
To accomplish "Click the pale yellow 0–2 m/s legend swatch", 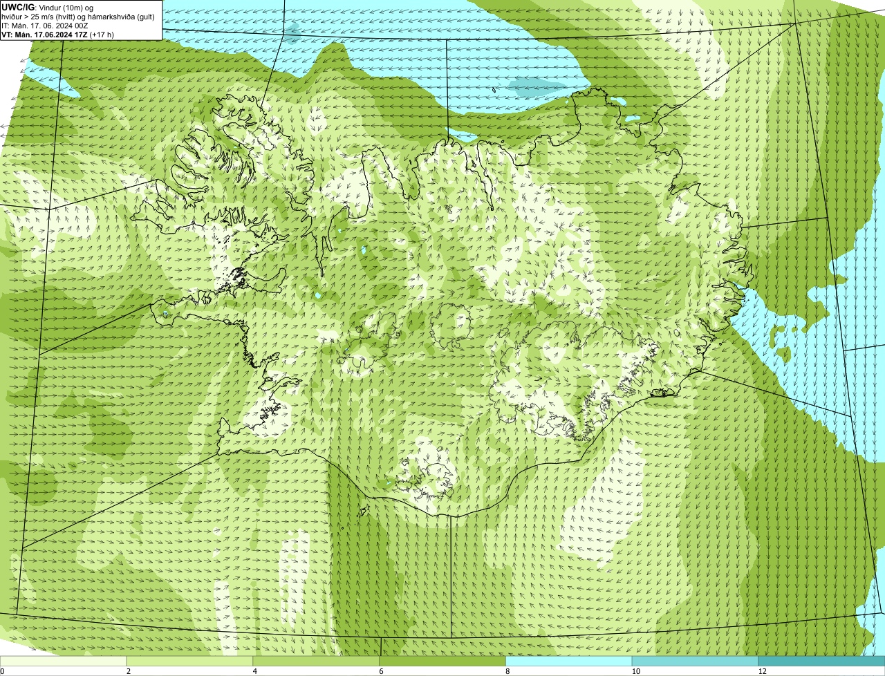I will click(x=64, y=661).
